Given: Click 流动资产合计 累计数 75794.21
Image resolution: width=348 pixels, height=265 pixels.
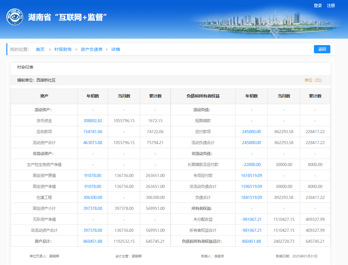Looking at the screenshot, I should pyautogui.click(x=155, y=143).
